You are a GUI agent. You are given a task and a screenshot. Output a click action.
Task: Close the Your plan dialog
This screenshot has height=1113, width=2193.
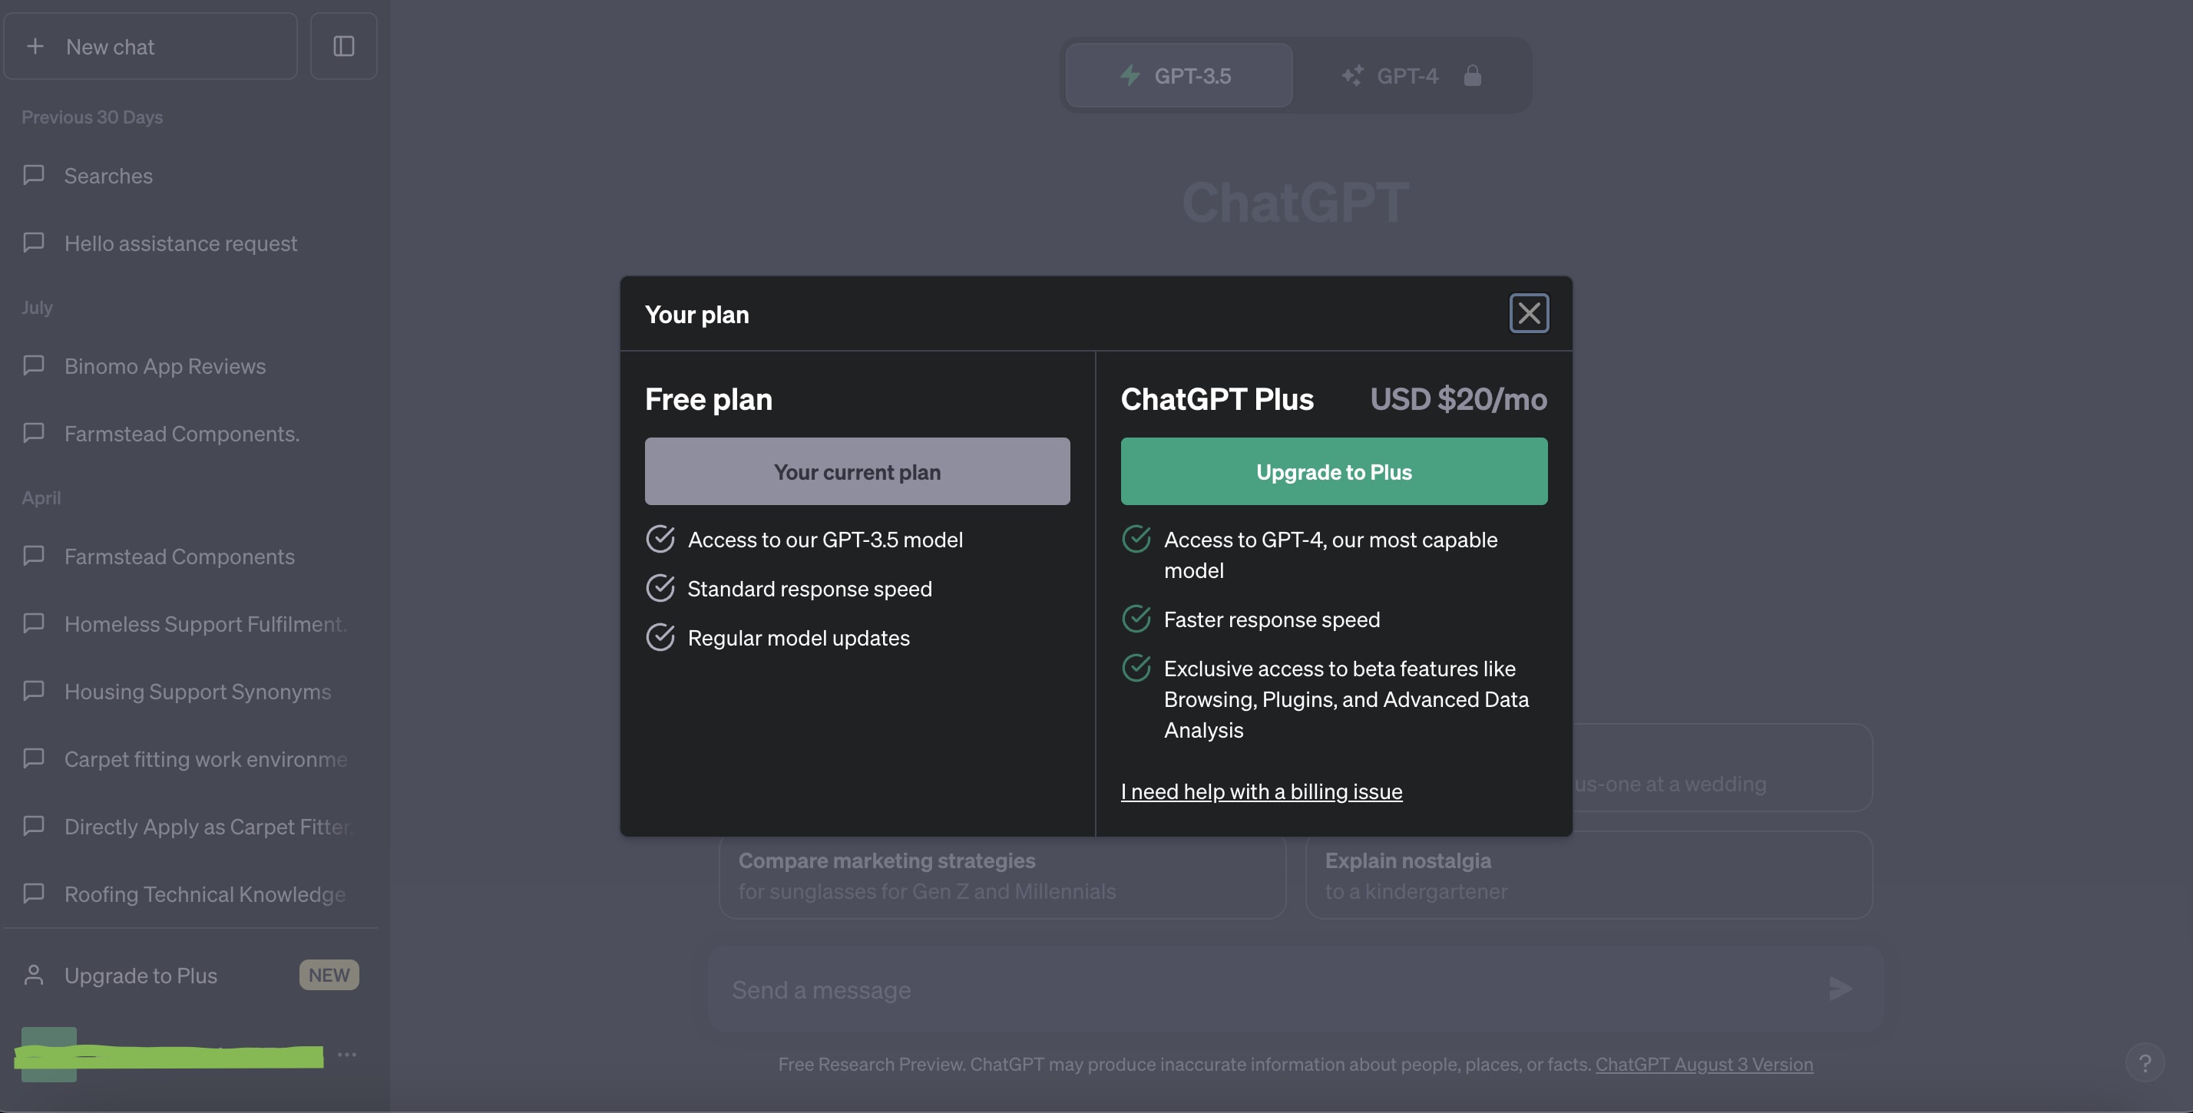[x=1528, y=313]
